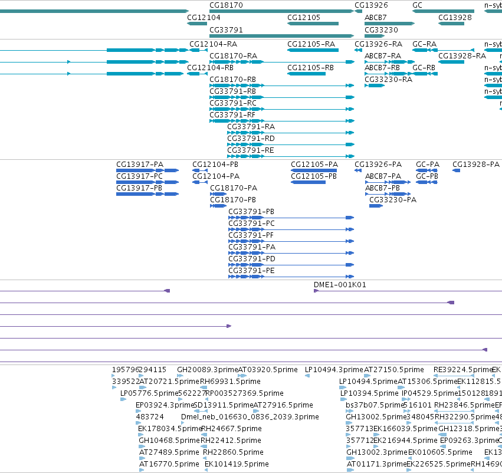Click protein CG12104-PB label

pyautogui.click(x=215, y=164)
